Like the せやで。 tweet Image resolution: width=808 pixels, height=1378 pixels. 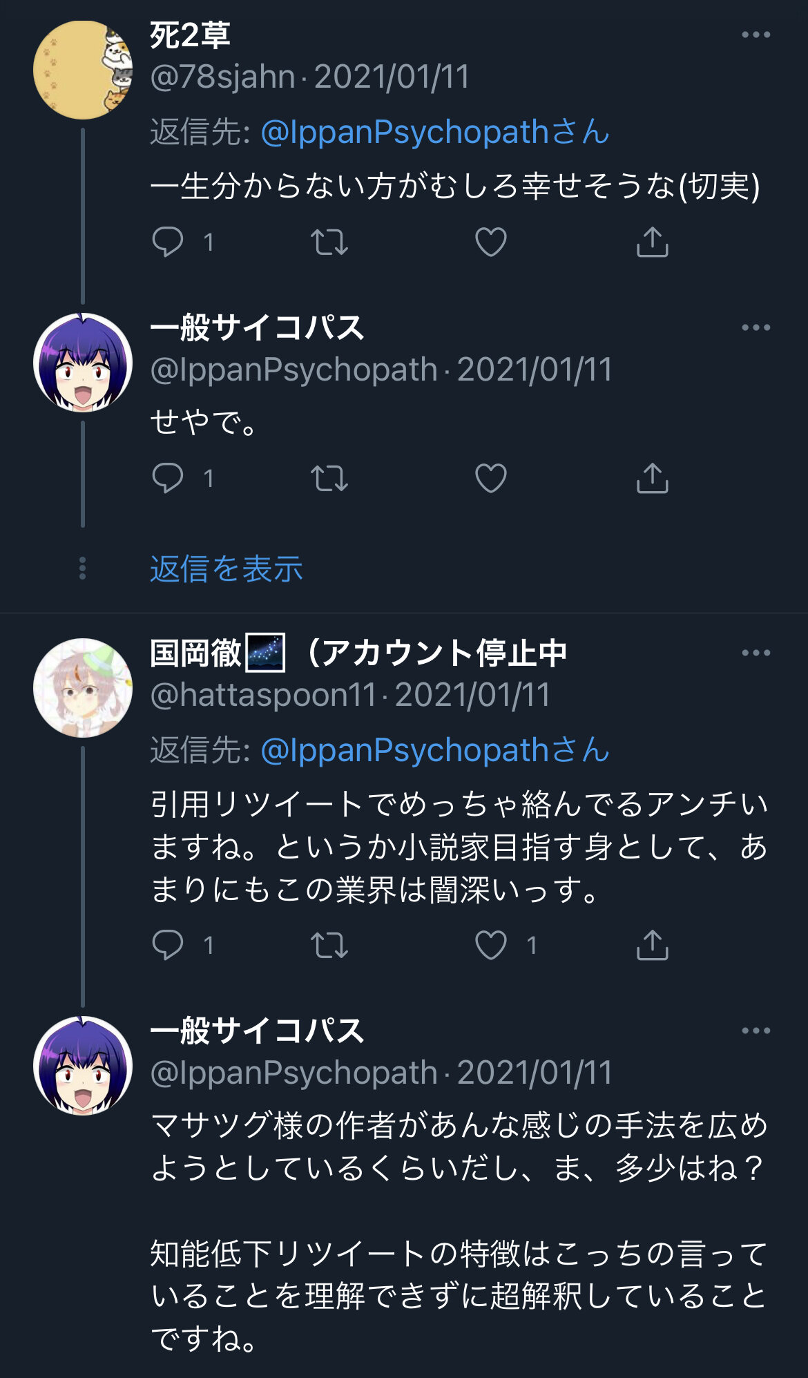(491, 479)
